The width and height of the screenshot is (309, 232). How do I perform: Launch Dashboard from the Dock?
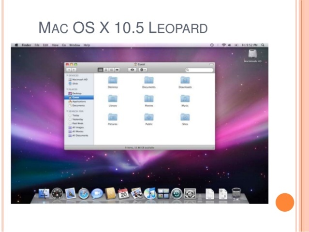pyautogui.click(x=57, y=194)
